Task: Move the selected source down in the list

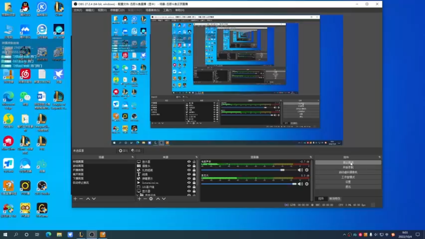Action: pyautogui.click(x=164, y=199)
